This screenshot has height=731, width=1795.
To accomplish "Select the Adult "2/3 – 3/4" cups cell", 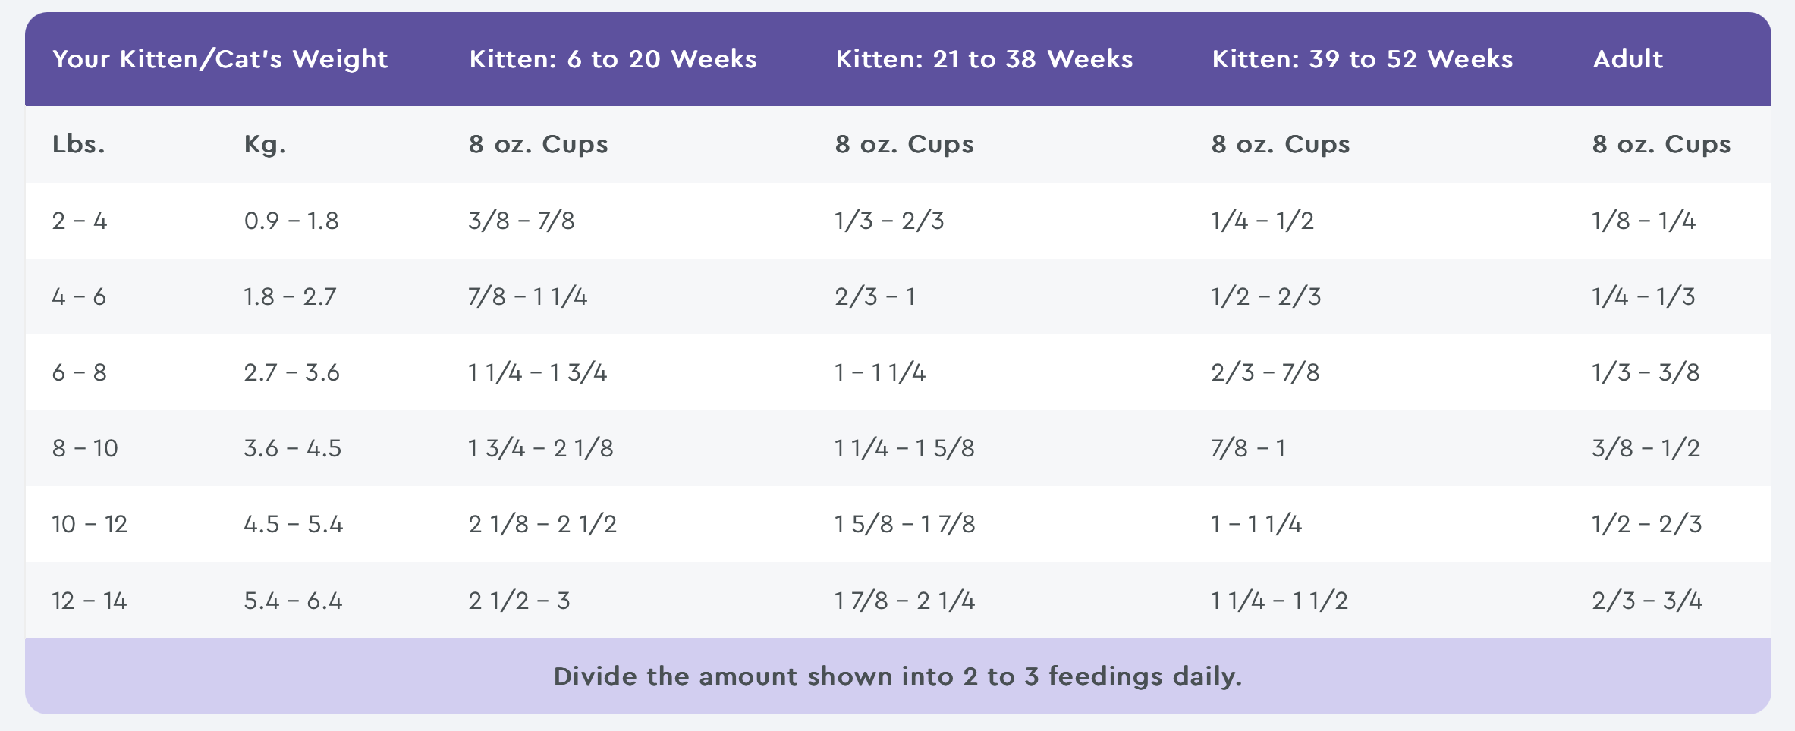I will (x=1646, y=601).
